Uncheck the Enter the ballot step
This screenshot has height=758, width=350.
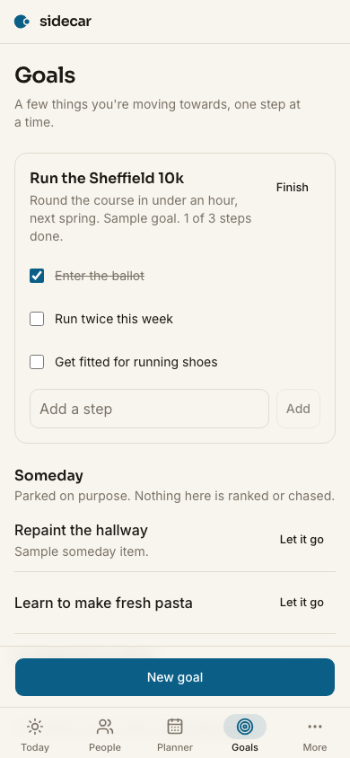point(37,276)
